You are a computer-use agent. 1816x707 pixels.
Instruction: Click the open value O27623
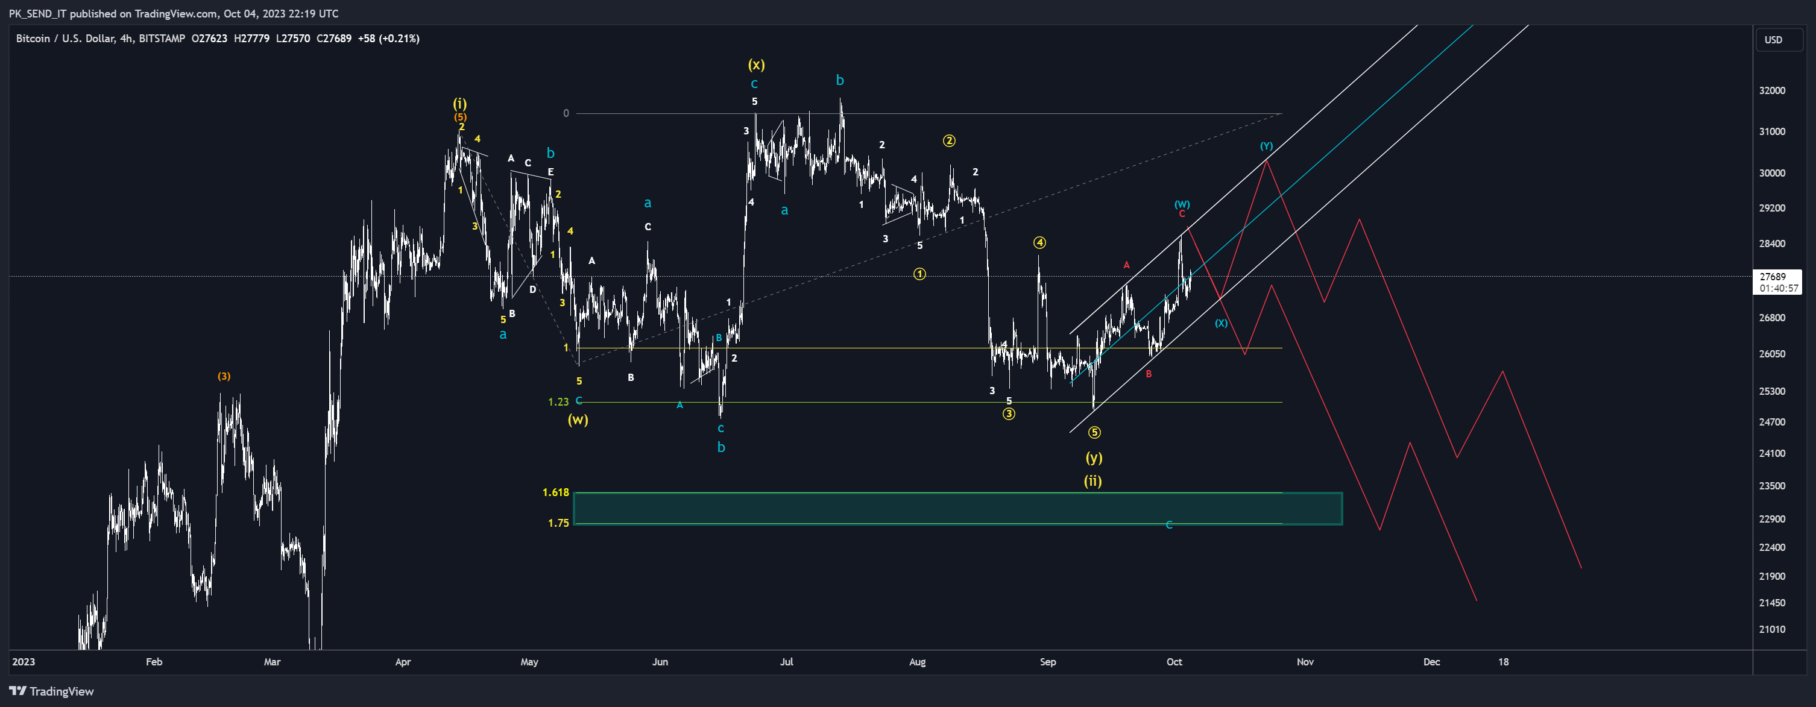(x=209, y=38)
